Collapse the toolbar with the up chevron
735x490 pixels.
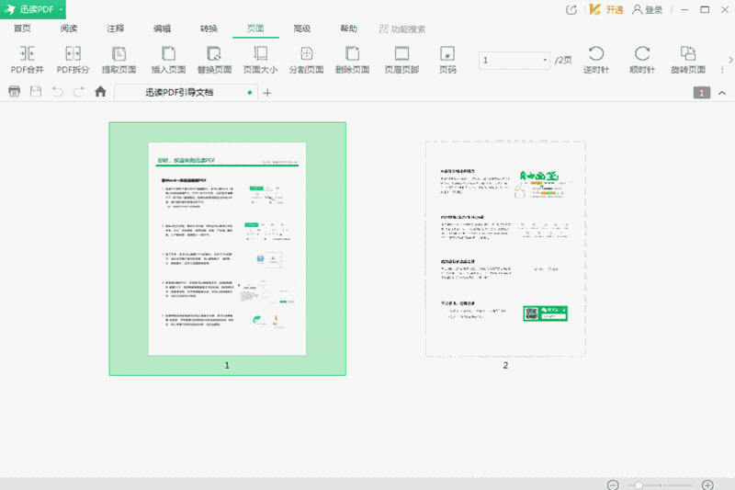tap(722, 93)
